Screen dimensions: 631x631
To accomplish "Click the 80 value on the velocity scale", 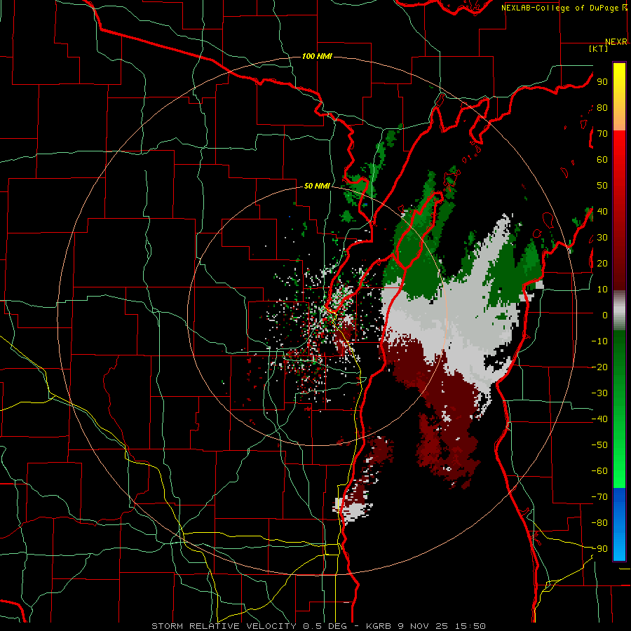I will [602, 108].
